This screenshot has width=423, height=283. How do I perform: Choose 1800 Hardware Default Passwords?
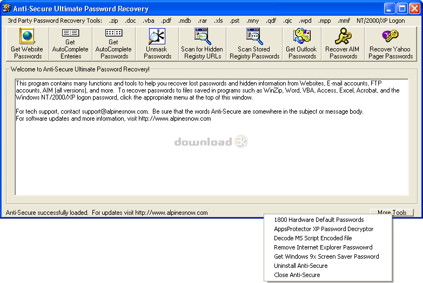coord(319,220)
